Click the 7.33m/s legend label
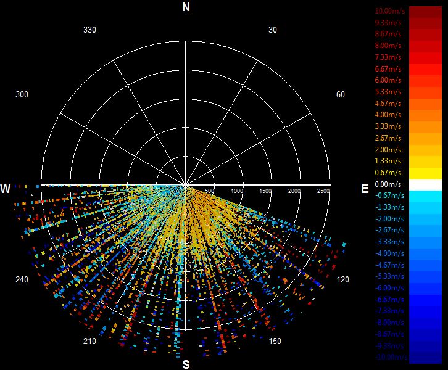Viewport: 448px width, 370px height. [388, 57]
